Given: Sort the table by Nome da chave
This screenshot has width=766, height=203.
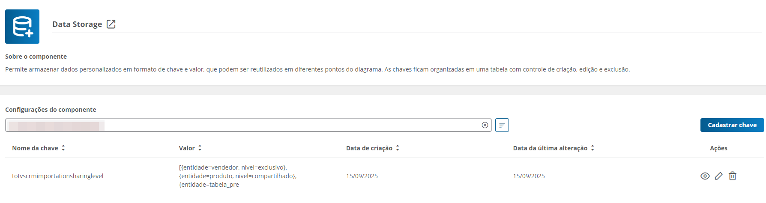Looking at the screenshot, I should click(x=63, y=148).
